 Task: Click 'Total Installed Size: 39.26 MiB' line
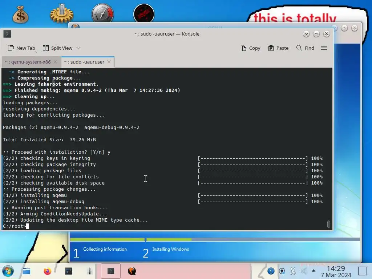pos(49,140)
